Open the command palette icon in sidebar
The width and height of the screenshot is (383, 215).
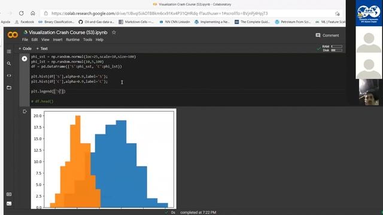click(x=9, y=194)
